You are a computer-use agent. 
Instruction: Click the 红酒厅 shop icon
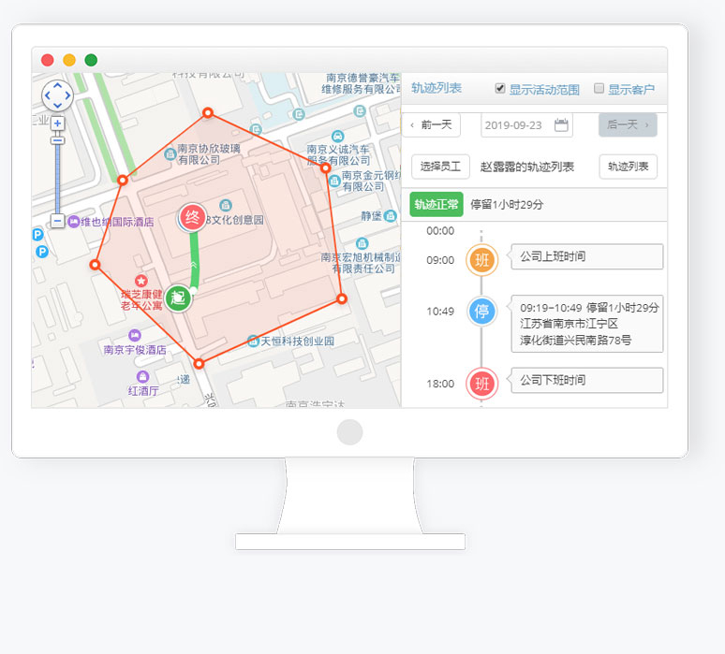pos(143,376)
